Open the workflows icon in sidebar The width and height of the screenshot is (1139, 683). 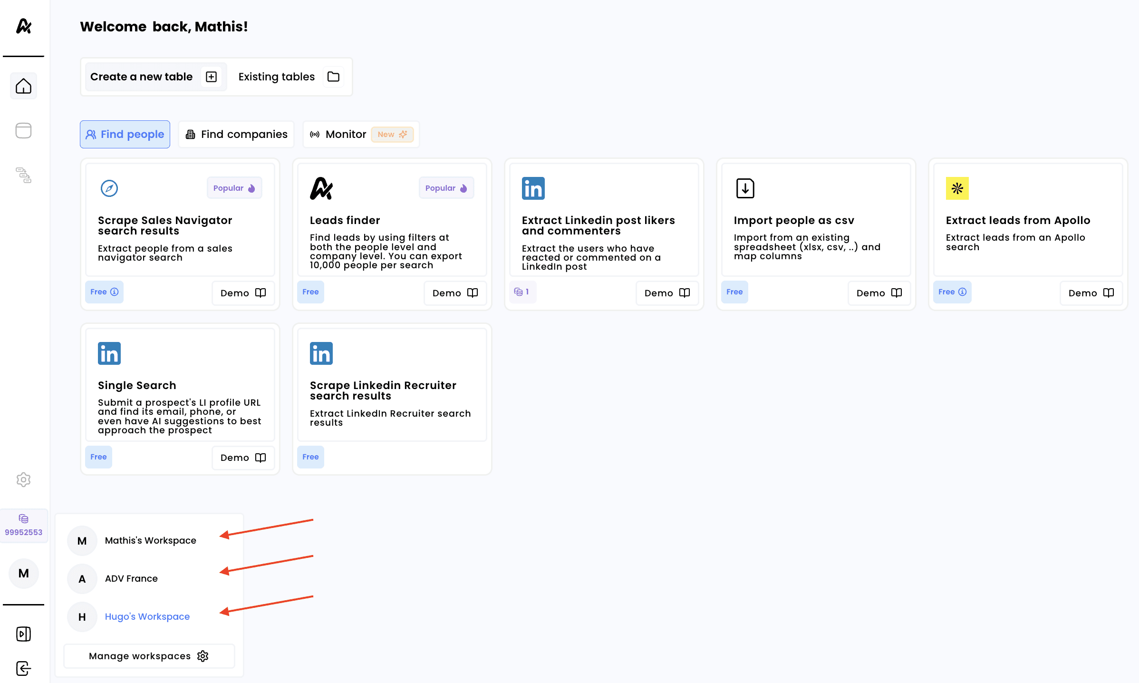point(23,175)
